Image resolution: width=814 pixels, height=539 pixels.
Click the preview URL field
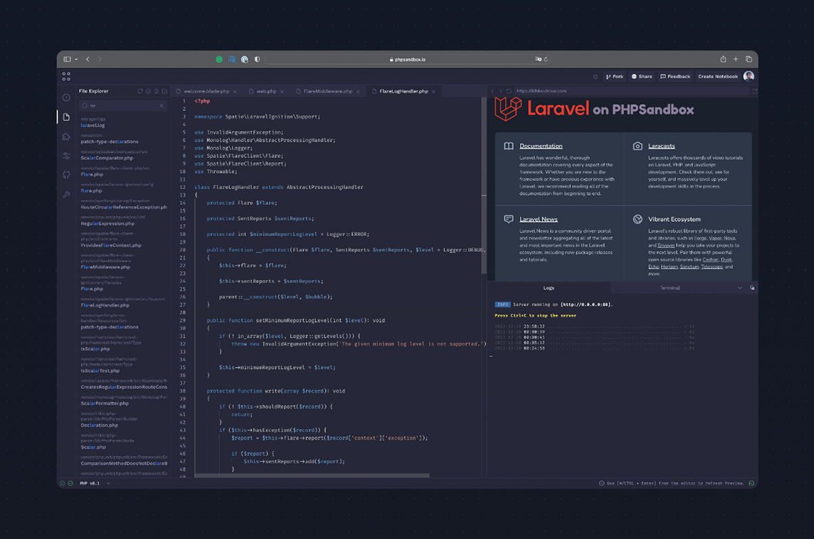click(630, 91)
